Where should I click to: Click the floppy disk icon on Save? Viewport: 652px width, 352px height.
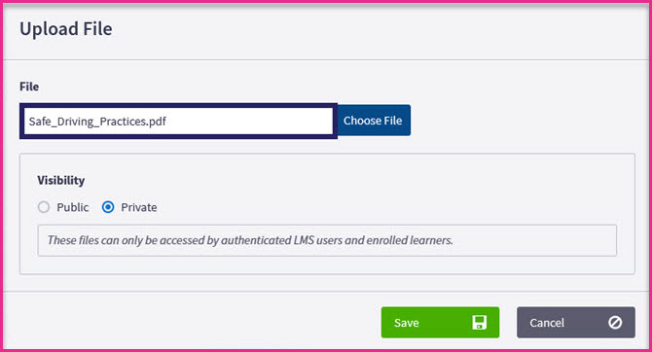pos(479,323)
